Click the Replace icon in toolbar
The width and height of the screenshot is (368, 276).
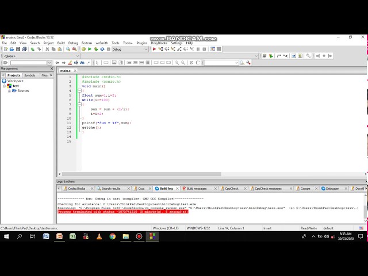[x=74, y=49]
